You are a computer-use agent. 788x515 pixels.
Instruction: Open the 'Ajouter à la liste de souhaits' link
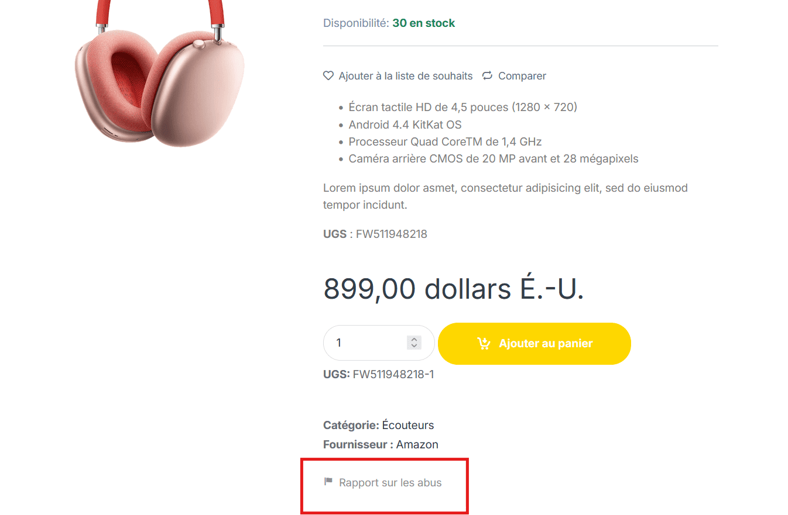405,76
